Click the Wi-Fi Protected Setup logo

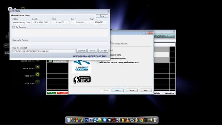point(82,80)
